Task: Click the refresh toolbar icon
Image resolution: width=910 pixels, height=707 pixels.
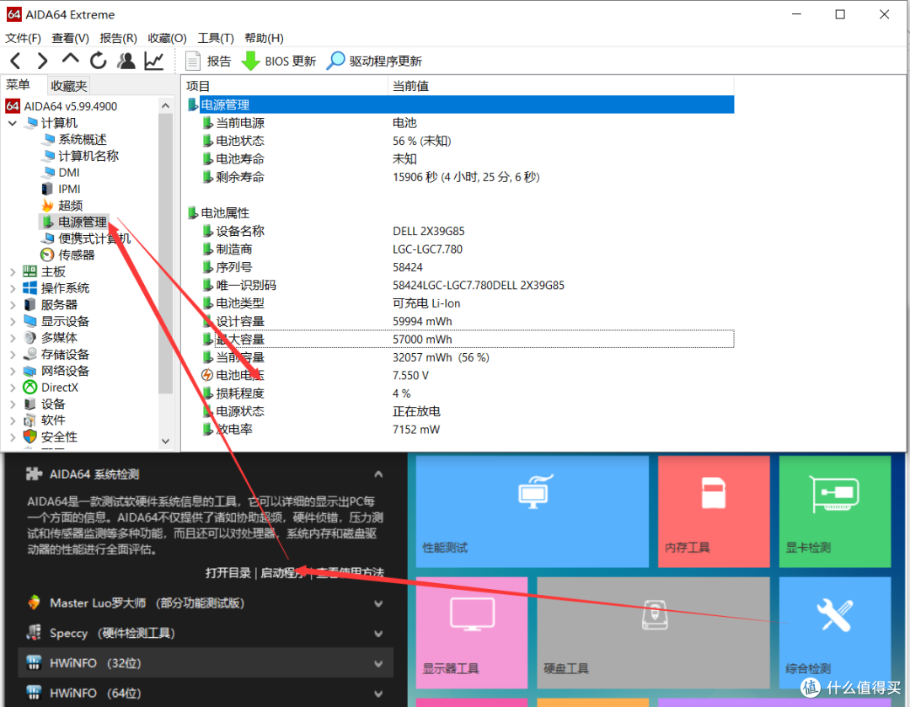Action: (x=98, y=61)
